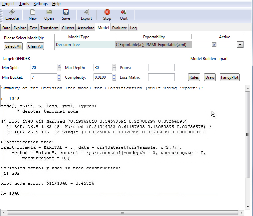This screenshot has height=216, width=253.
Task: Click the Min Bucket input field
Action: click(x=44, y=77)
